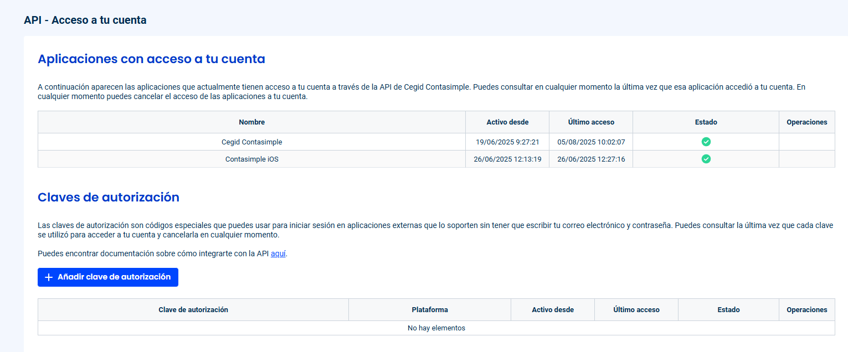This screenshot has height=352, width=848.
Task: Click the date '05/08/2025 10:02:07'
Action: coord(591,142)
